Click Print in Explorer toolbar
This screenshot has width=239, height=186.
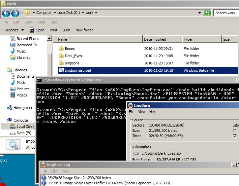(x=53, y=30)
